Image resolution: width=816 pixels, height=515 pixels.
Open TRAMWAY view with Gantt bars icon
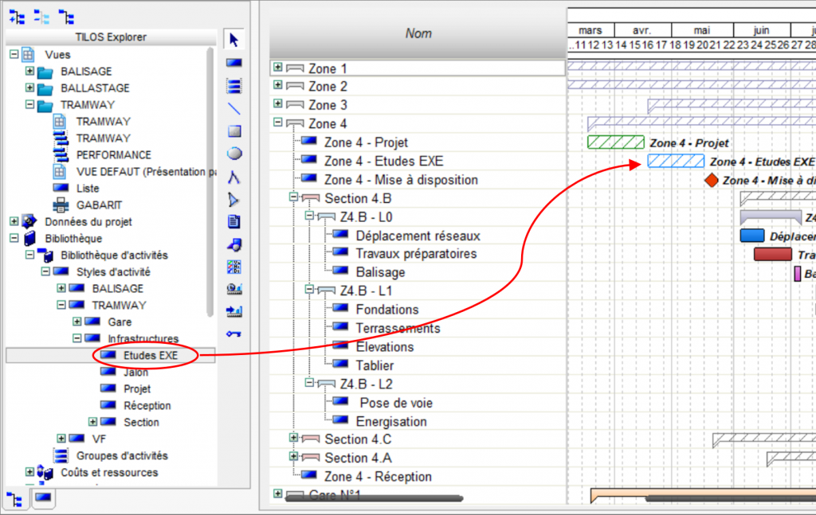[103, 139]
